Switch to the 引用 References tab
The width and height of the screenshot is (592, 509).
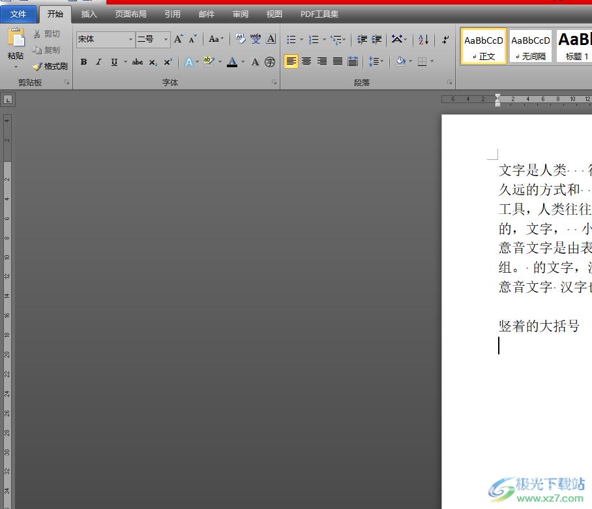pyautogui.click(x=173, y=14)
